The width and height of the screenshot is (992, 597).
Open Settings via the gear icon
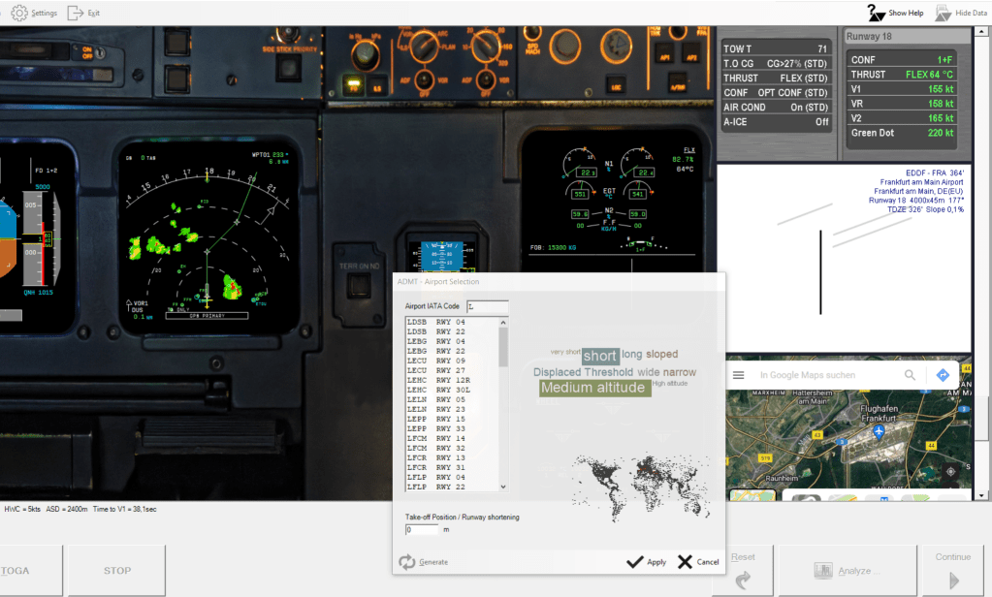tap(18, 14)
